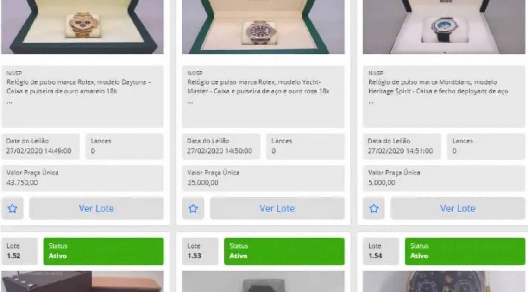Open thumbnail image of lot 1.54
Screen dimensions: 528x292
click(x=444, y=281)
